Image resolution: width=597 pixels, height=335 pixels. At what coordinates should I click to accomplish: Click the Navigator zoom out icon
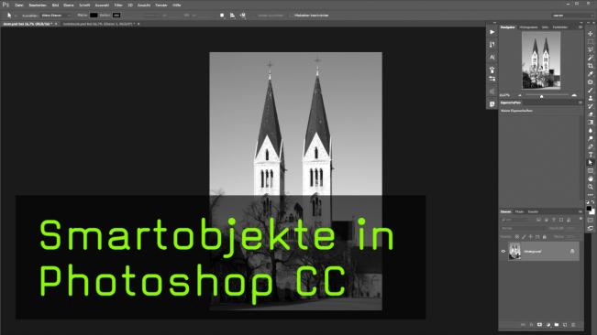(x=520, y=95)
